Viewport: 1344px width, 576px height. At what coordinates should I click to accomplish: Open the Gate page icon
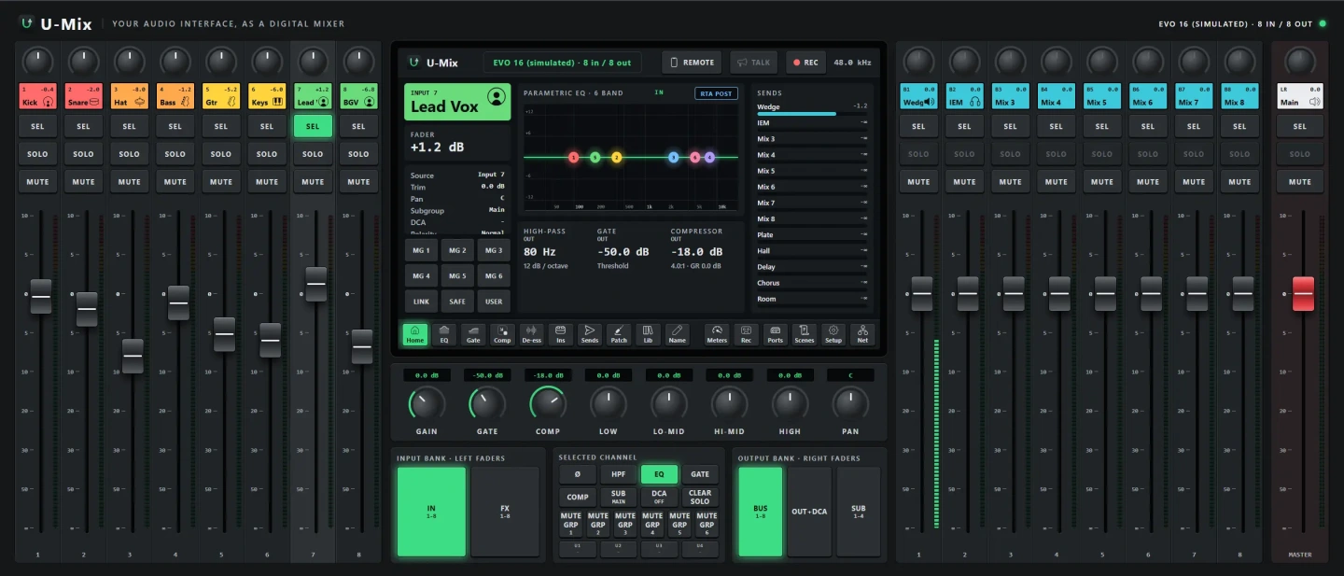[x=473, y=334]
